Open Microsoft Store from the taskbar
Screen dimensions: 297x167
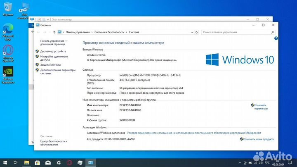tap(37, 162)
